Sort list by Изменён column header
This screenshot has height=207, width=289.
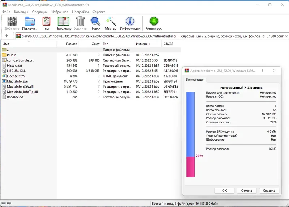pos(148,44)
